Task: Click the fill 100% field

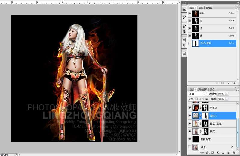Action: pos(221,99)
